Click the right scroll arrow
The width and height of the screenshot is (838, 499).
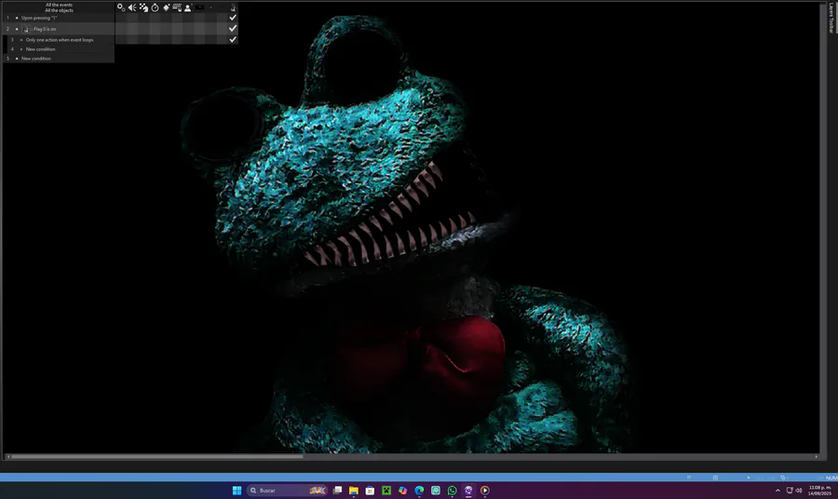tap(816, 457)
